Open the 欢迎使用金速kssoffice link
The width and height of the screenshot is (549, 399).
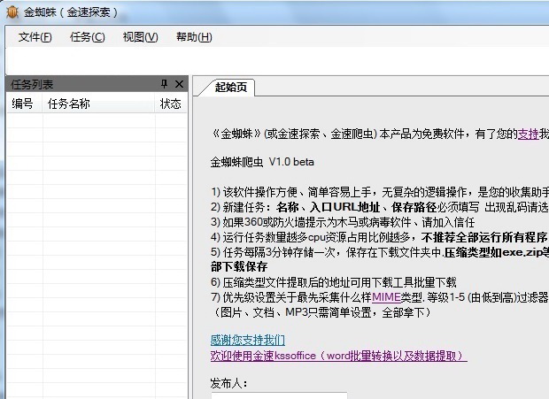339,356
